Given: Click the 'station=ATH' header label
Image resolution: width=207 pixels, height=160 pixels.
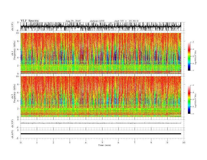Looking at the screenshot, I should [97, 21].
